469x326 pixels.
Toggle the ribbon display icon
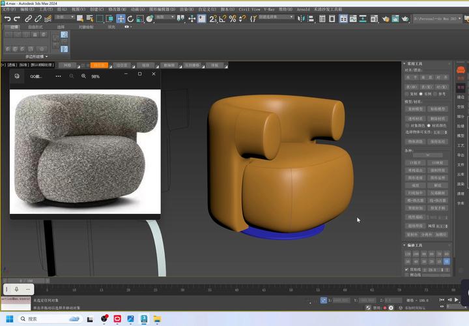[343, 18]
